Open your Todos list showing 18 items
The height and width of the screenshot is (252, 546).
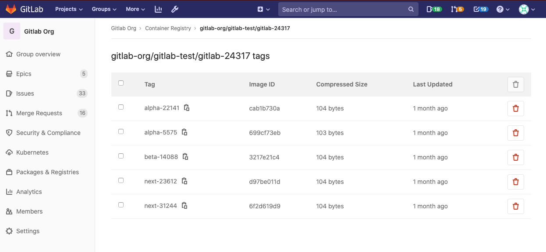(x=433, y=9)
